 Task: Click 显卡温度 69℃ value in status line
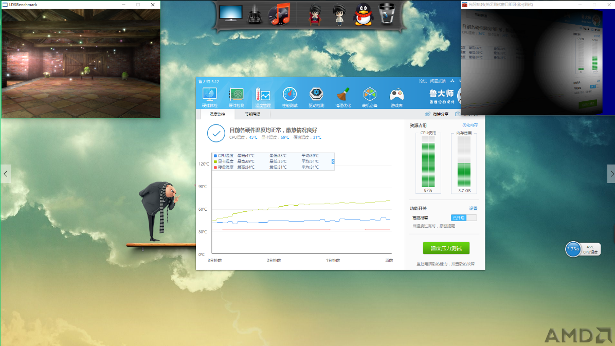(285, 137)
